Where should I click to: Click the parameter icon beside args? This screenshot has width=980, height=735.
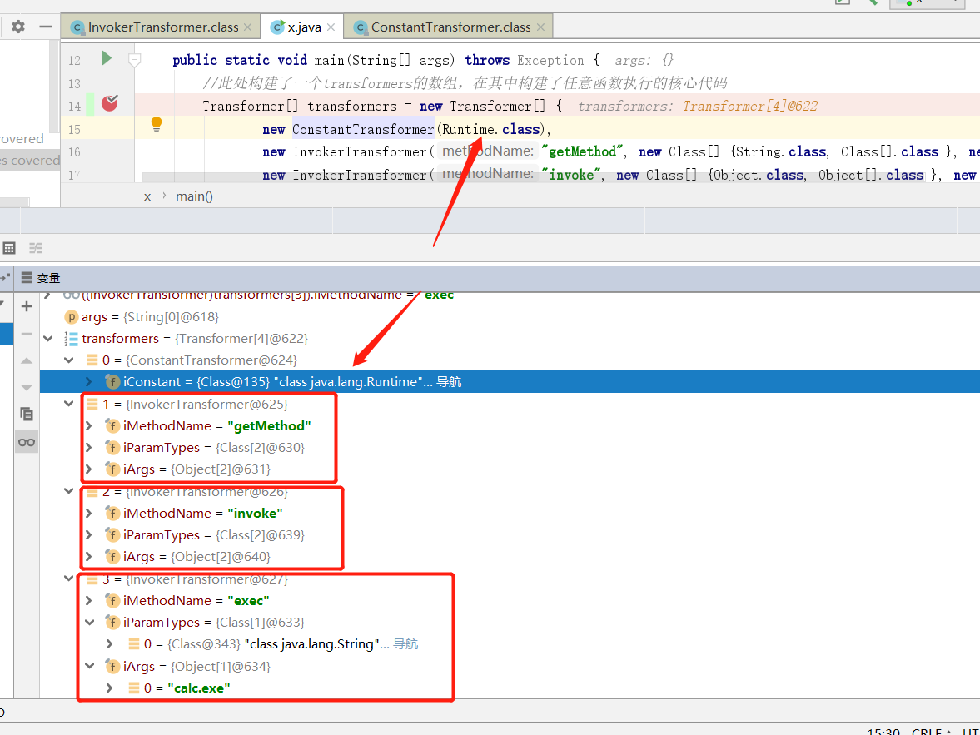click(x=72, y=317)
